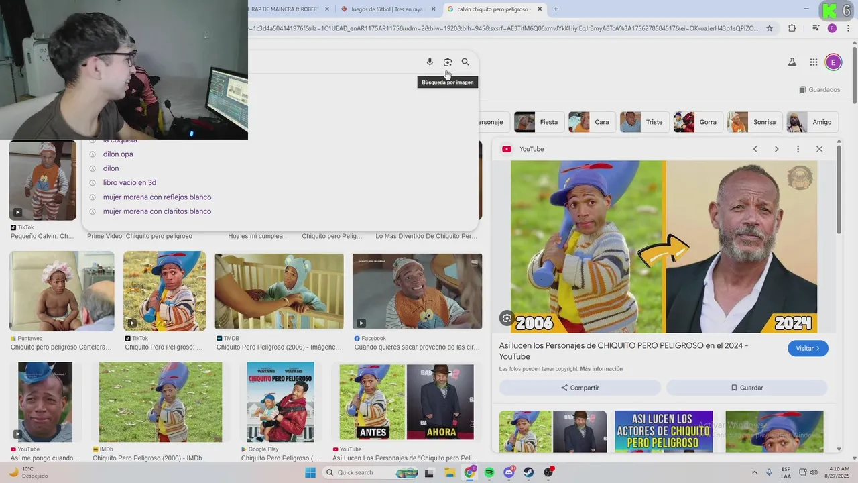Open 'Más información' copyright link
Viewport: 858px width, 483px height.
[601, 369]
